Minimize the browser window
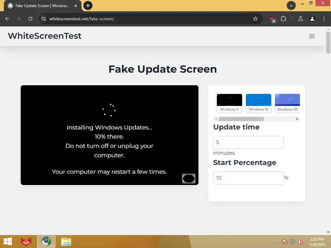 303,4
